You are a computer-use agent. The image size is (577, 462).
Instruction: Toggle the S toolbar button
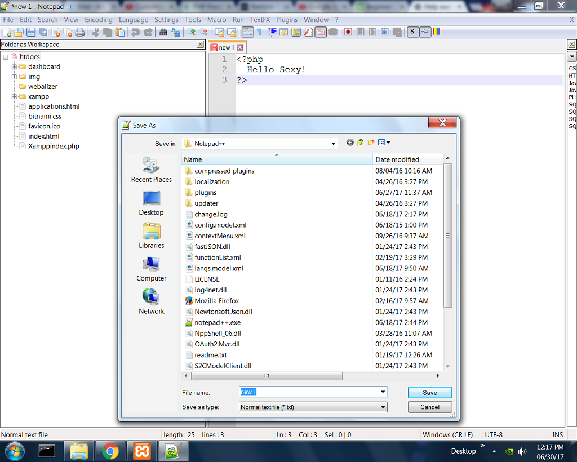(412, 32)
